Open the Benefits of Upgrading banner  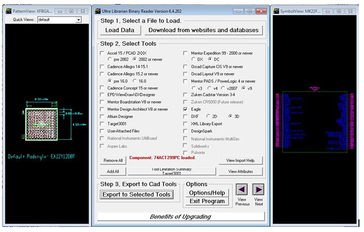(x=181, y=217)
